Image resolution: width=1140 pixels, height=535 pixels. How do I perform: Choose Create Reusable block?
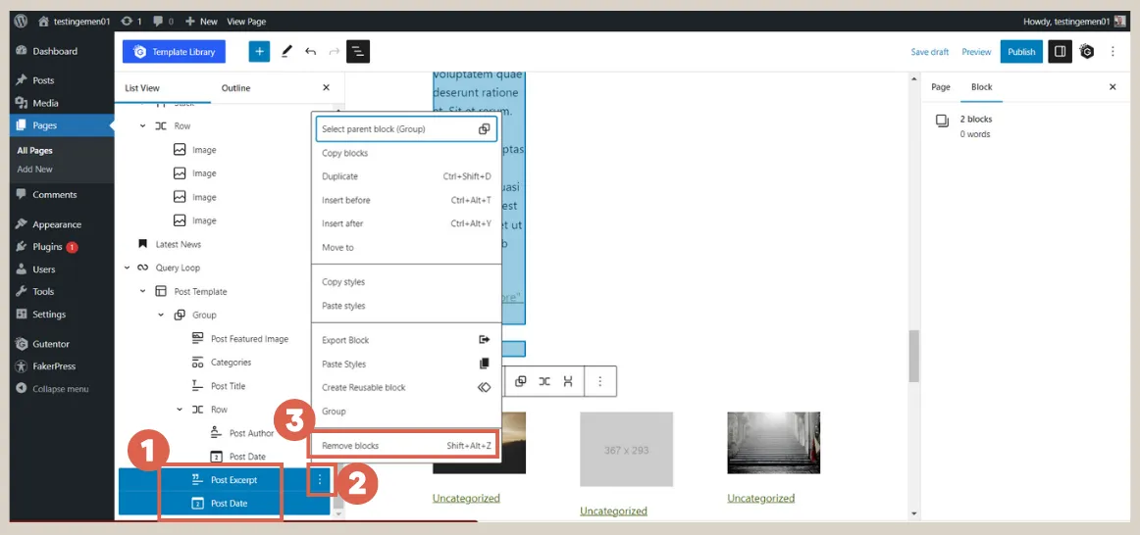[x=406, y=388]
